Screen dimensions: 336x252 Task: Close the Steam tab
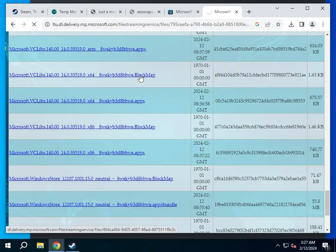43,12
